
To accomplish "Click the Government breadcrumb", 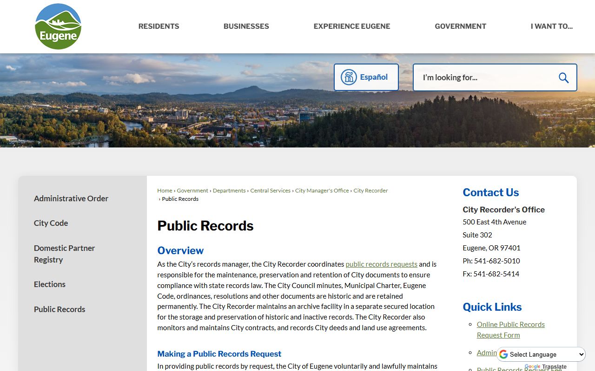I will (x=192, y=191).
